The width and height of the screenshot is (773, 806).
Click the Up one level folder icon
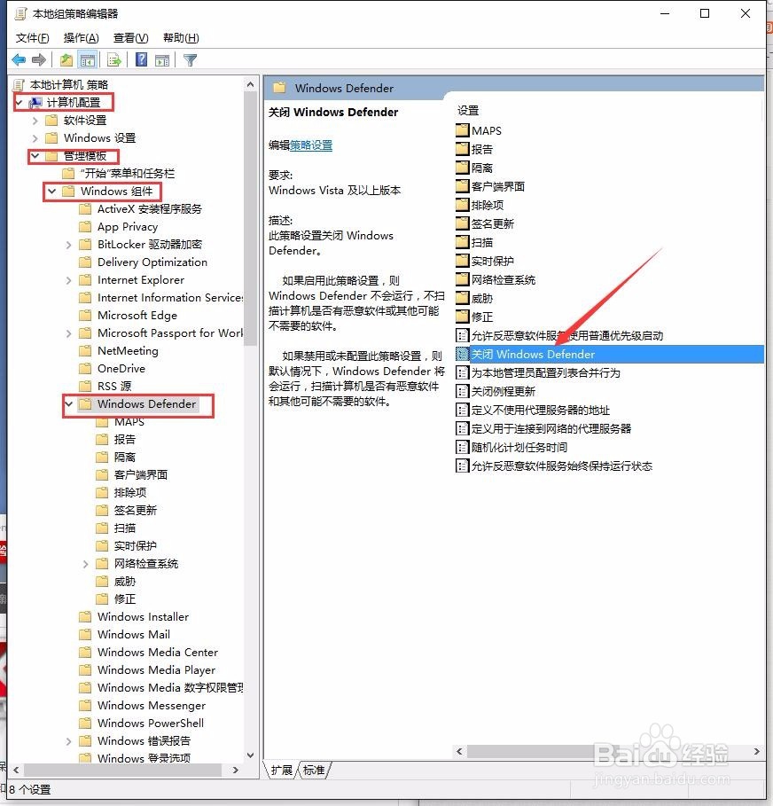click(x=66, y=60)
